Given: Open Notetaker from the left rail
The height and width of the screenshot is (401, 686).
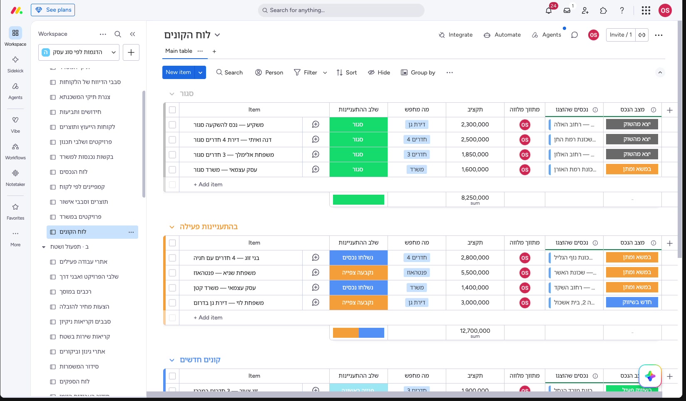Looking at the screenshot, I should click(15, 178).
